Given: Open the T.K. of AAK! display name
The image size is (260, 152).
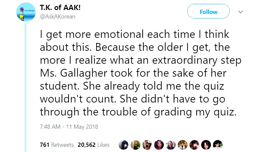Looking at the screenshot, I should coord(60,8).
